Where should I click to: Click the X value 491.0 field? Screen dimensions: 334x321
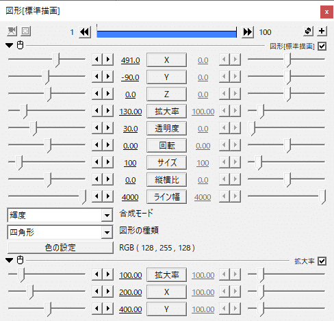pos(130,60)
